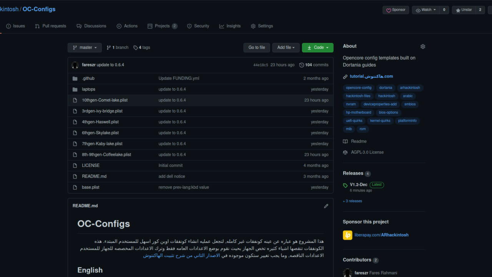Open the green Code dropdown

pyautogui.click(x=317, y=48)
